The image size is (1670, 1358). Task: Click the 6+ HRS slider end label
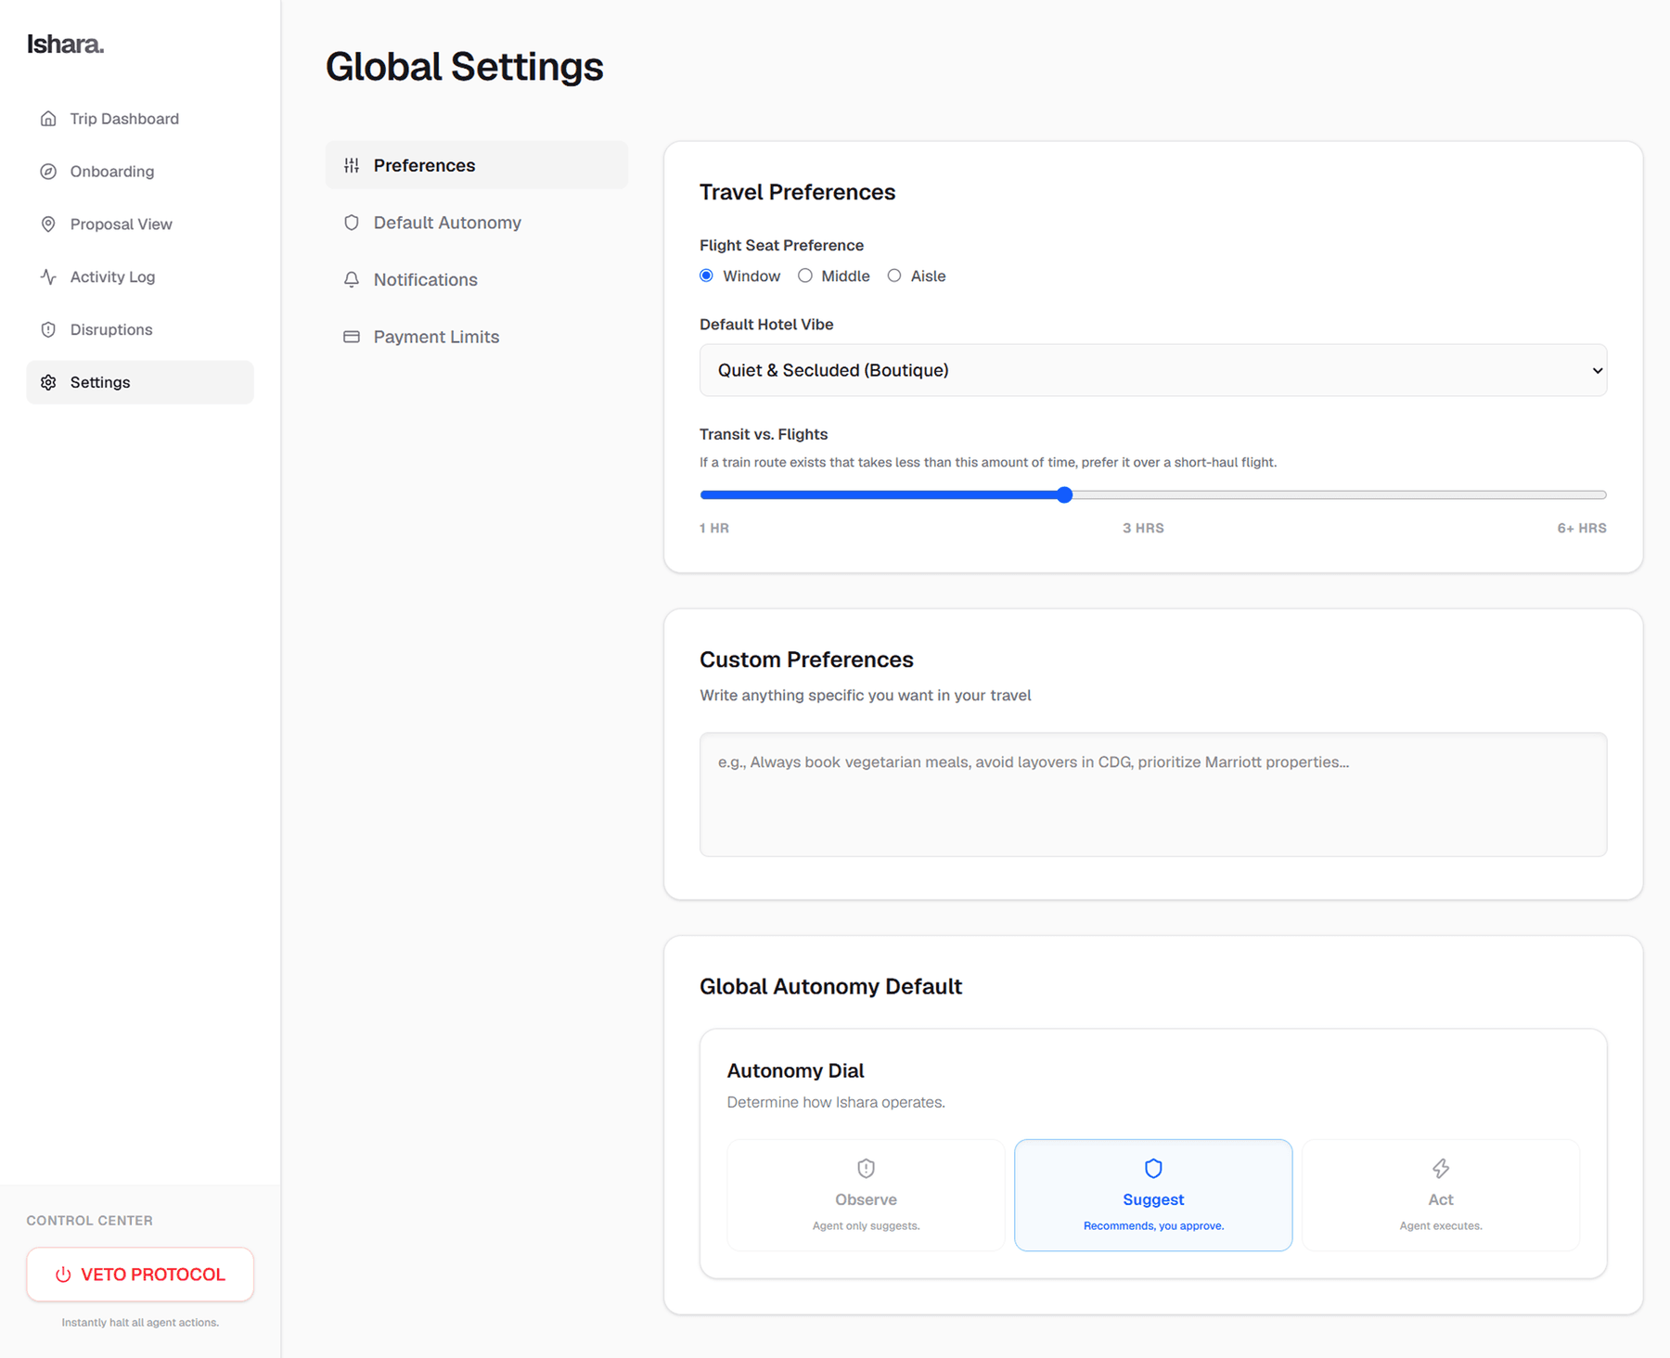[x=1582, y=528]
